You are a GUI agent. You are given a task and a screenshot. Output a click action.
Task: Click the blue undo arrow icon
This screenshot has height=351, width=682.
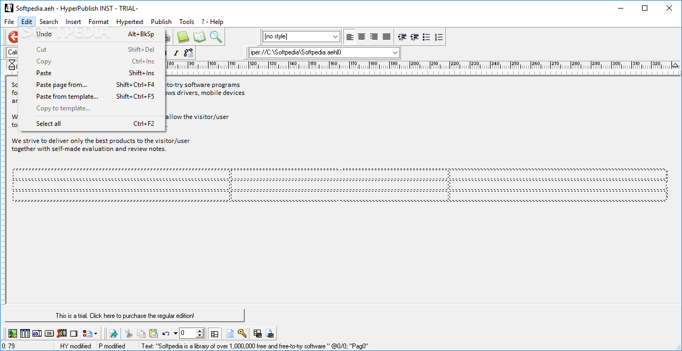[x=166, y=333]
